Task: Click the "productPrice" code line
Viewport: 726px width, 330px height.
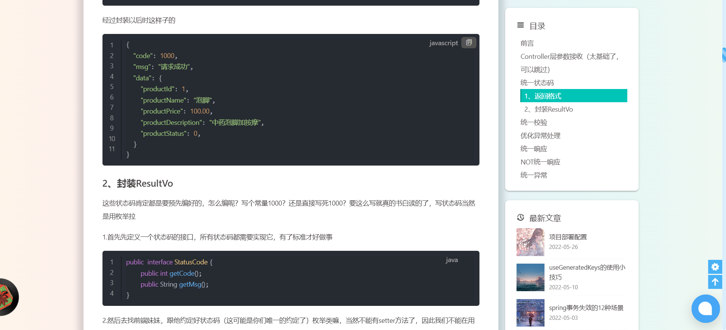Action: coord(177,111)
